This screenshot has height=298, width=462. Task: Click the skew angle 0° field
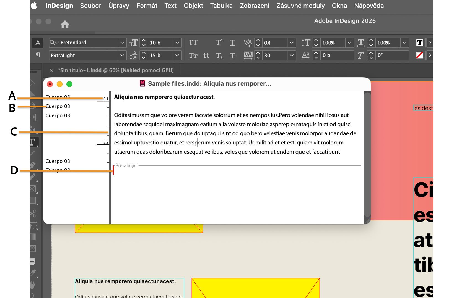[x=392, y=55]
